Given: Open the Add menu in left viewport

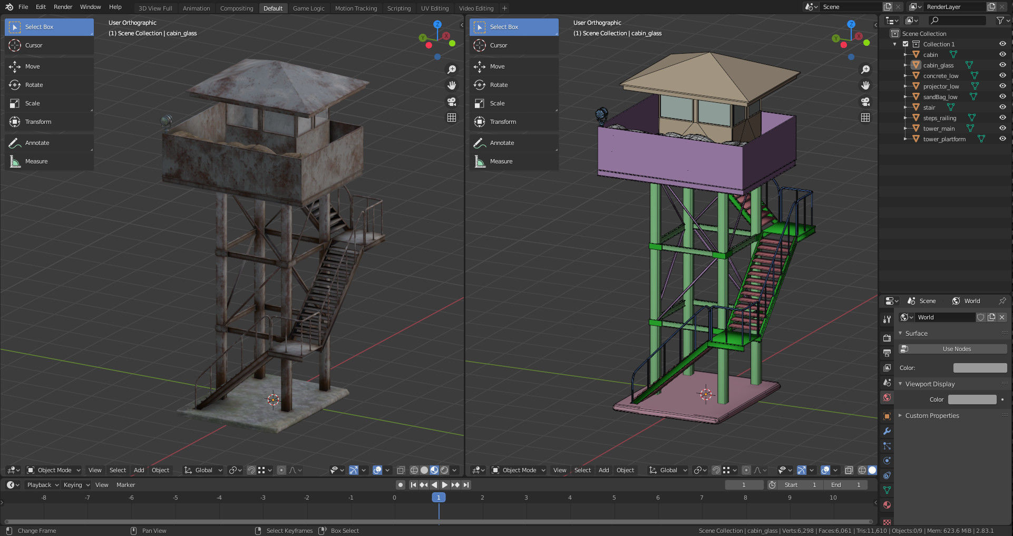Looking at the screenshot, I should [x=139, y=470].
